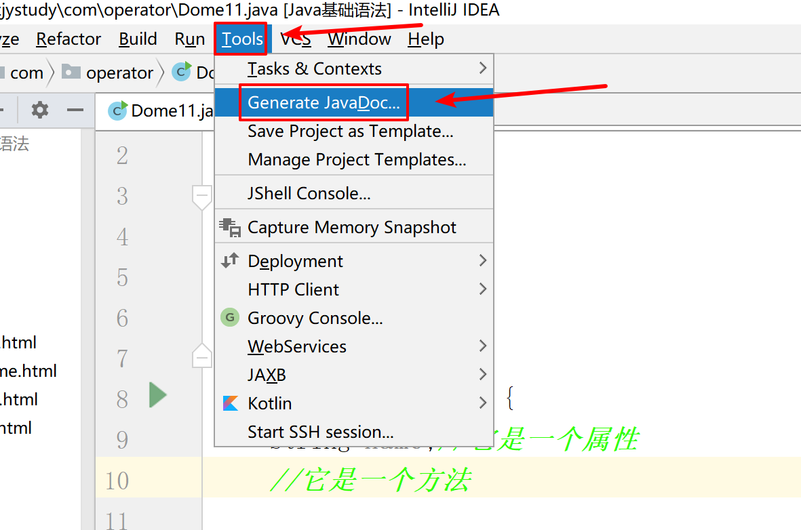This screenshot has height=530, width=801.
Task: Expand the WebServices submenu arrow
Action: tap(483, 346)
